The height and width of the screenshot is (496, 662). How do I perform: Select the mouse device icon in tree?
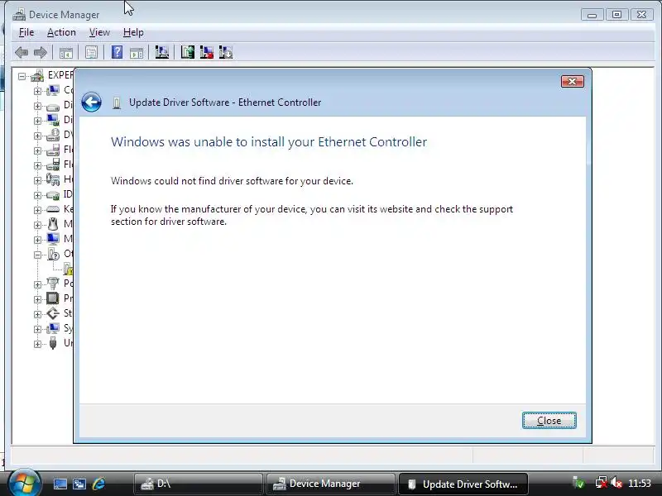(x=53, y=223)
